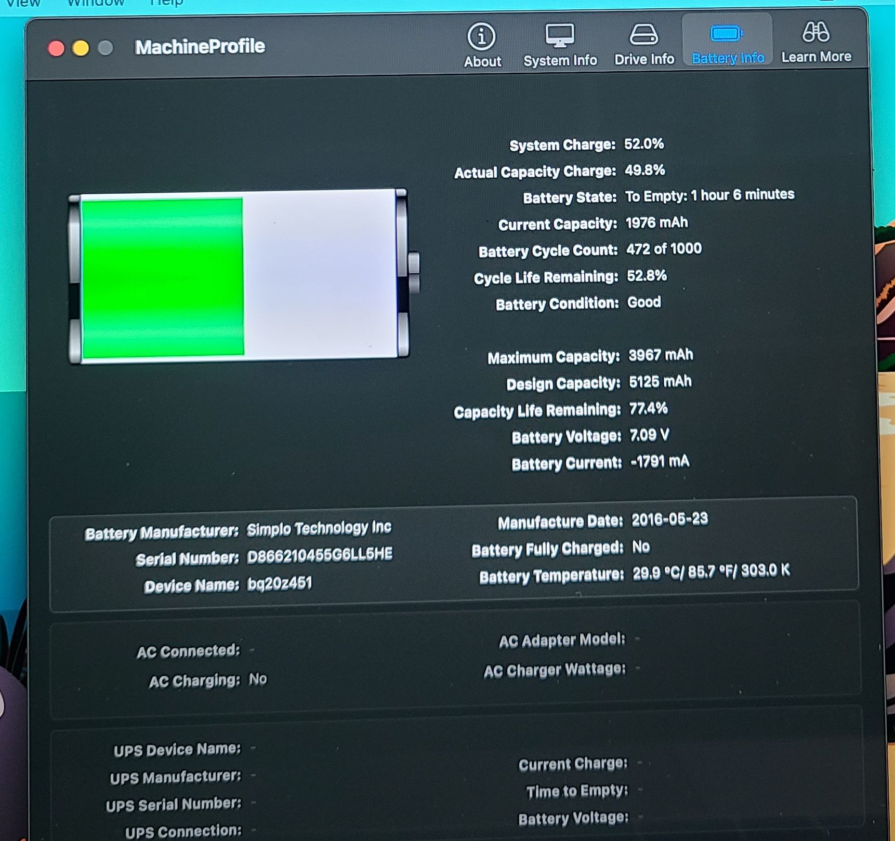The width and height of the screenshot is (895, 841).
Task: Click the Battery Cycle Count label
Action: 548,251
